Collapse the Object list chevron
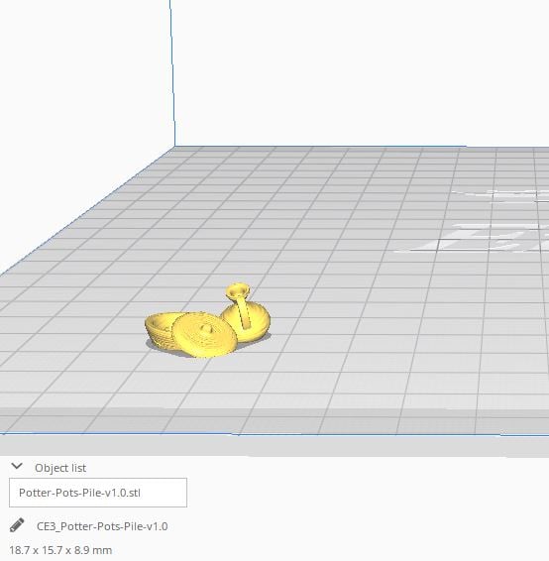549x561 pixels. click(17, 467)
